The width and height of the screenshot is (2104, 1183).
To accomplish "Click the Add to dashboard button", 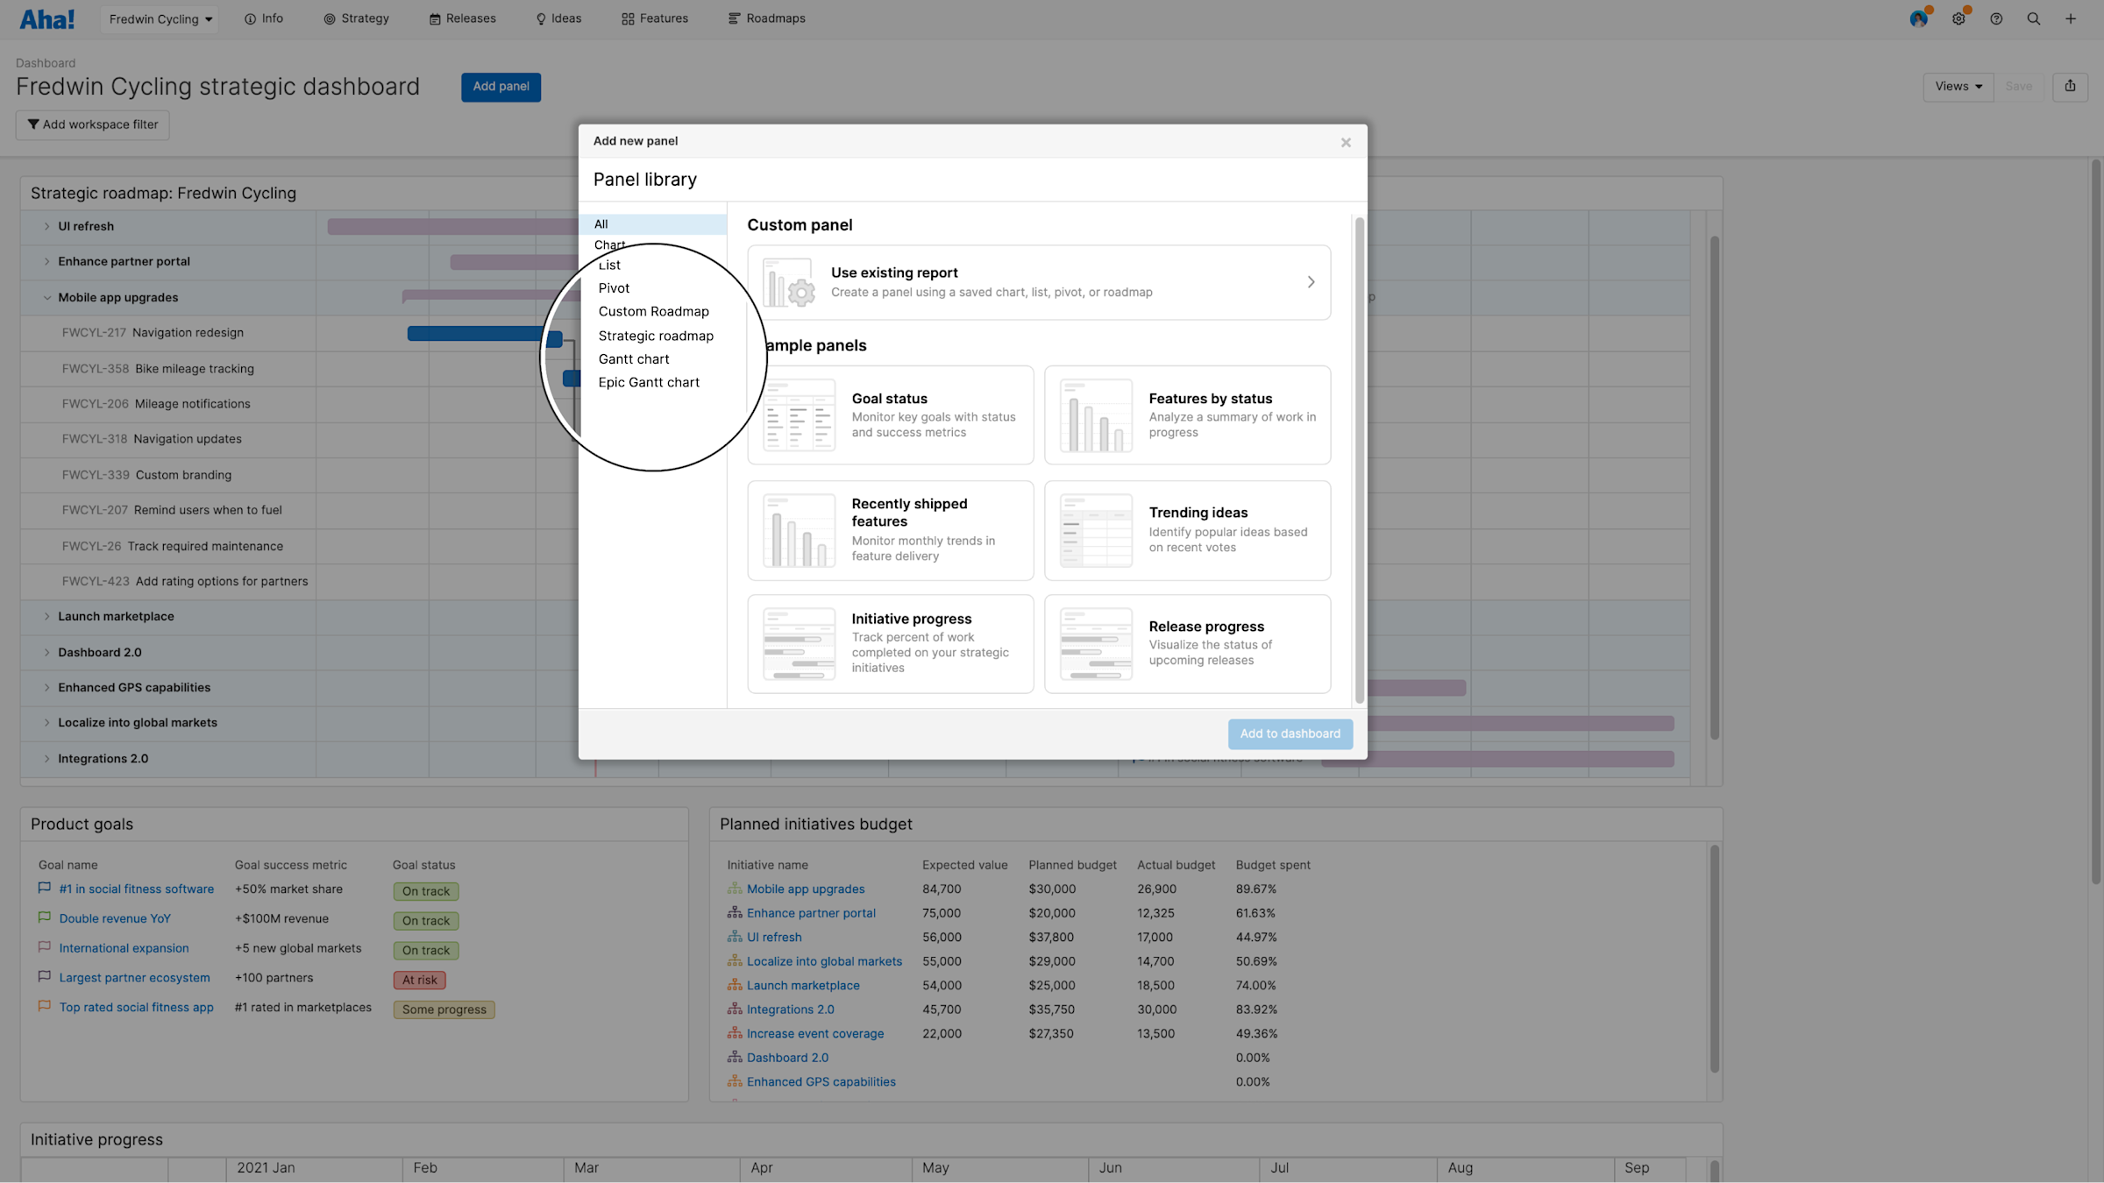I will 1290,733.
